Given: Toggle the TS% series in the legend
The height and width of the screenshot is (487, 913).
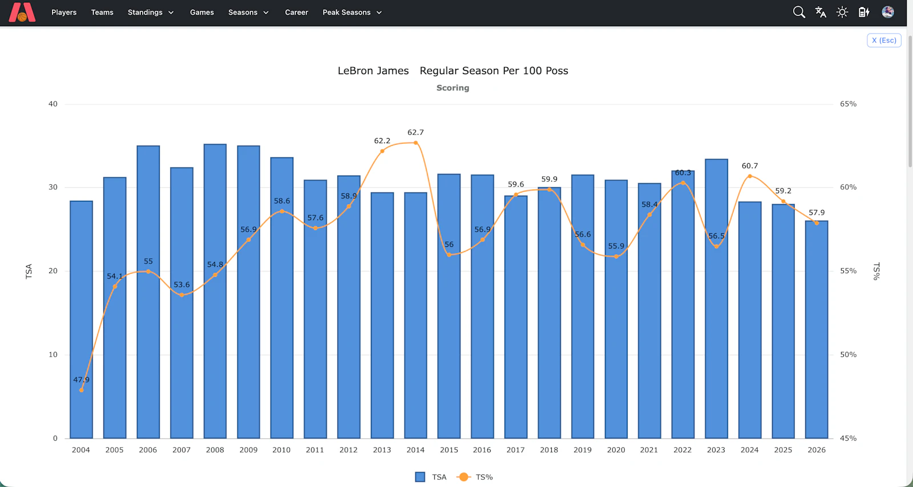Looking at the screenshot, I should pos(475,477).
